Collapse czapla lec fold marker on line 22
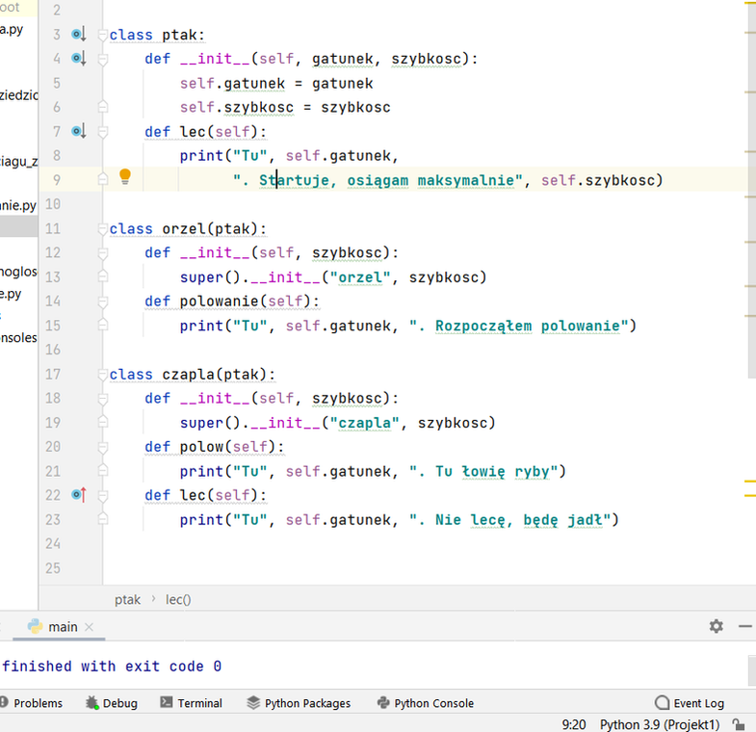 [102, 495]
